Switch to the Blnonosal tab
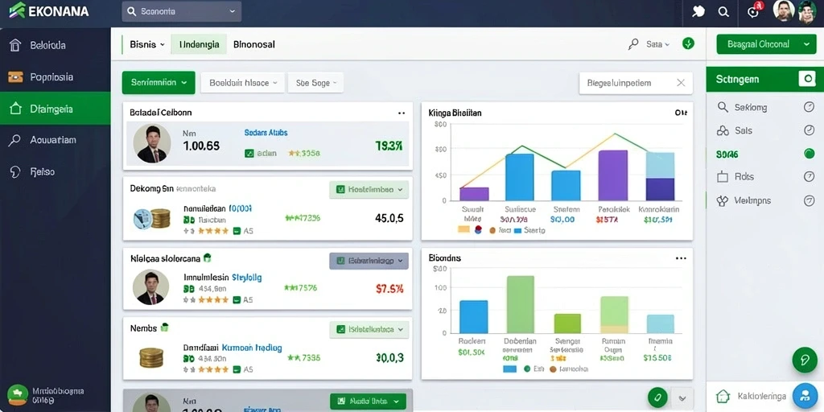The height and width of the screenshot is (412, 824). (253, 45)
